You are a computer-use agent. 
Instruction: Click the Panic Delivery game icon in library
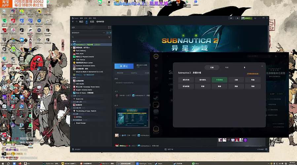[74, 51]
